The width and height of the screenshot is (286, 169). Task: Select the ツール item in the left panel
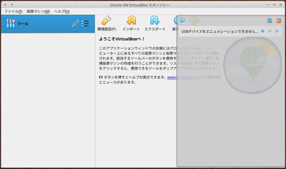(x=48, y=24)
